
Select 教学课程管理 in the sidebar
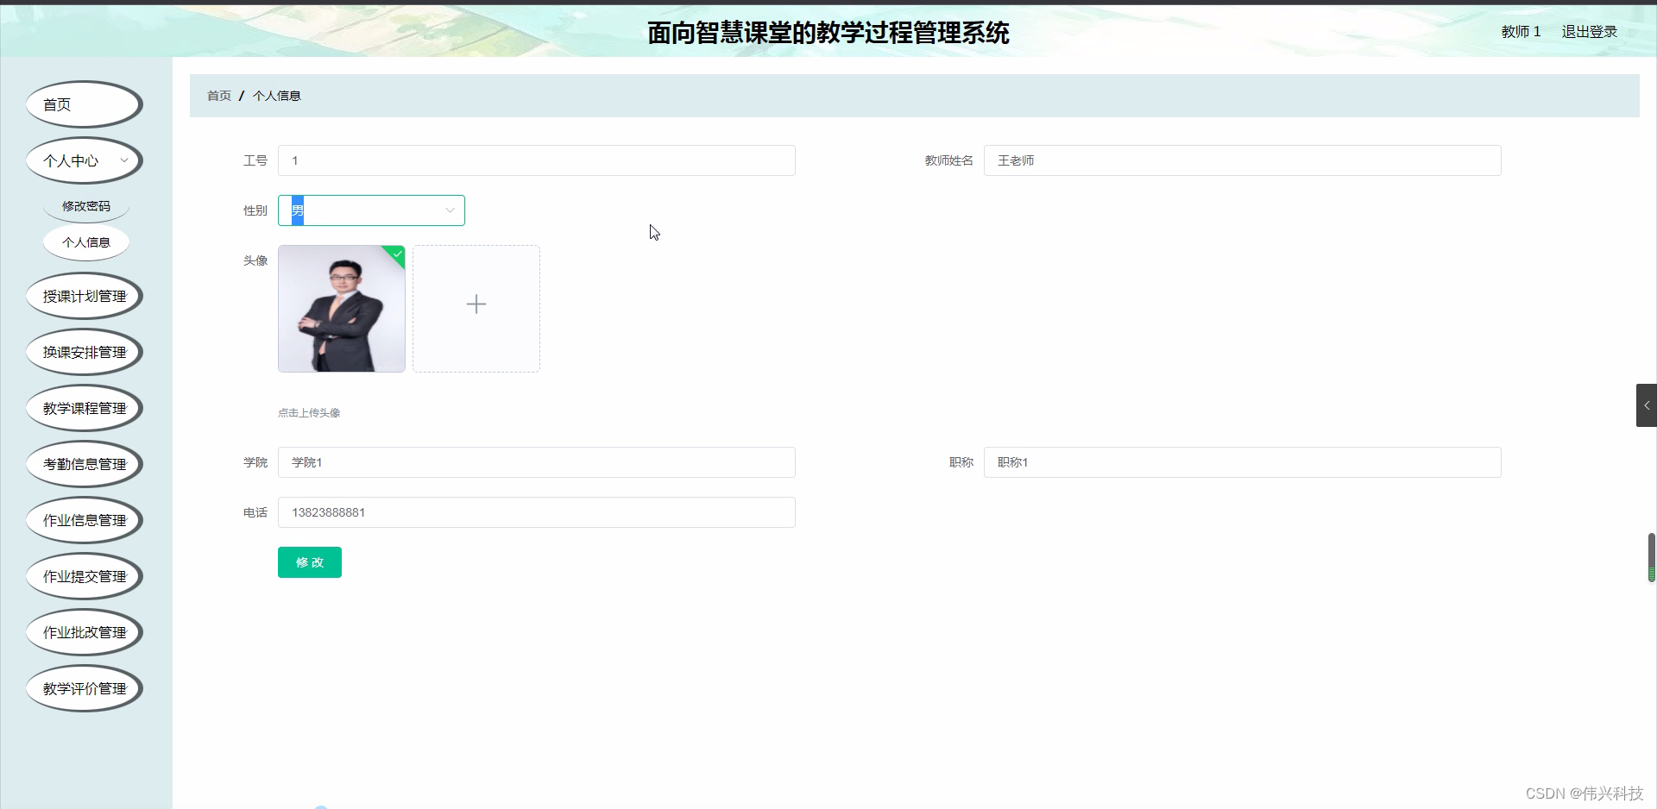click(x=84, y=407)
